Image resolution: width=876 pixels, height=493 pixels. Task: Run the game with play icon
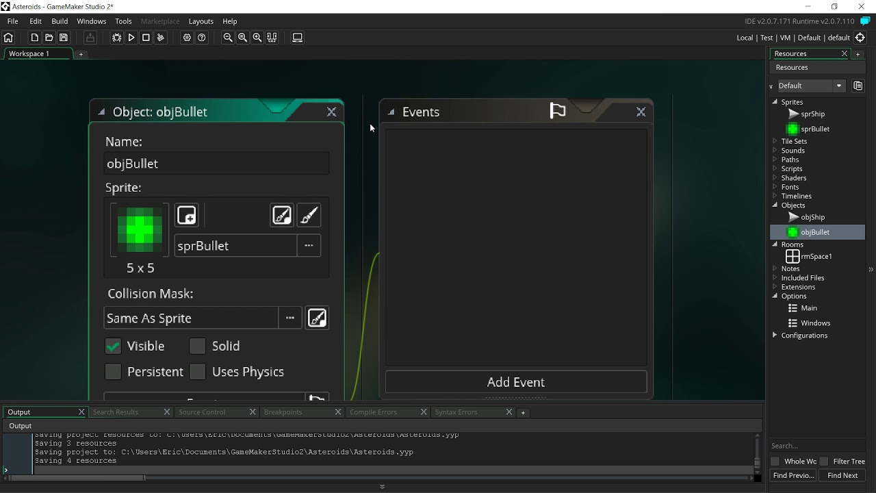(131, 38)
